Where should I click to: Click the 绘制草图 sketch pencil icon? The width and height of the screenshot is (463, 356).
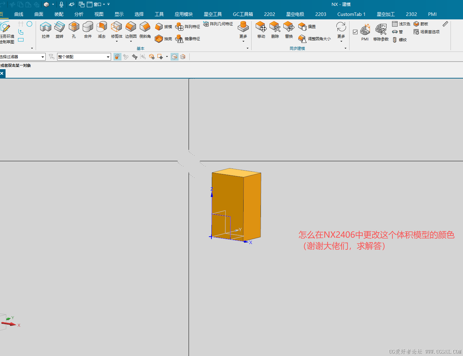(x=6, y=28)
